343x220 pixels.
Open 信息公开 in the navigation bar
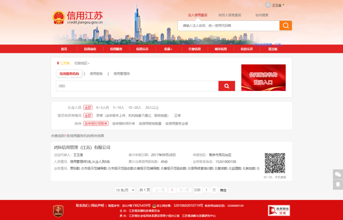point(247,49)
